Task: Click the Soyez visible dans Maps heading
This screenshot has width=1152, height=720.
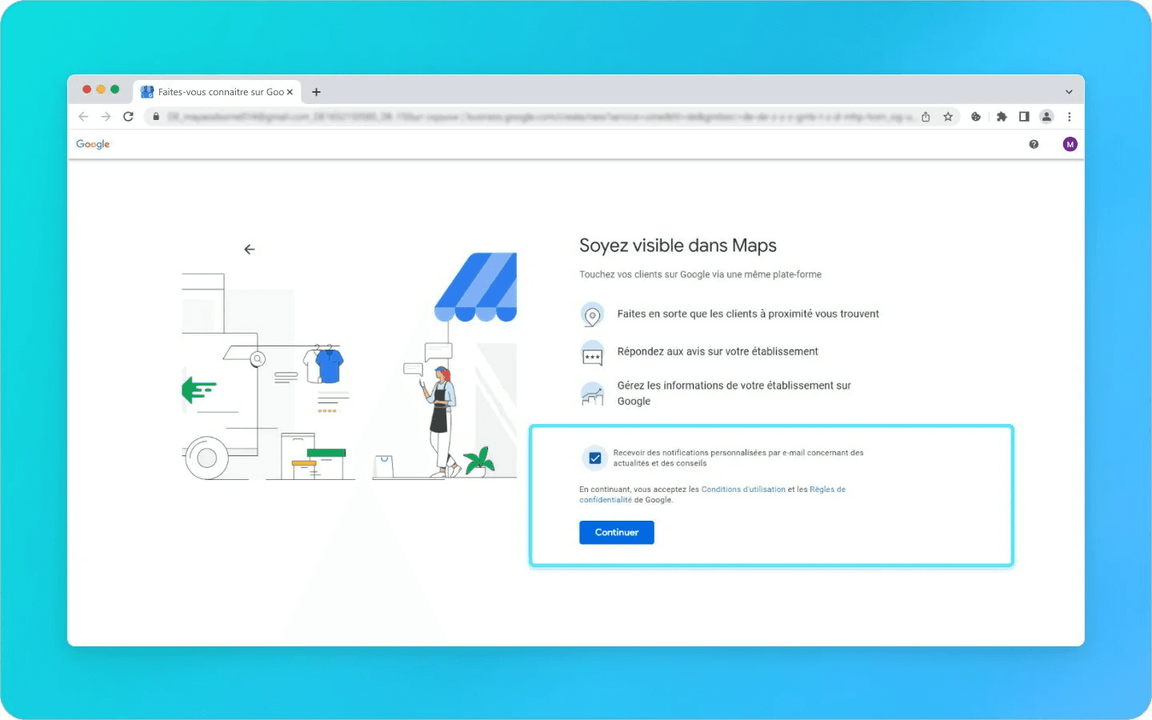Action: (678, 246)
